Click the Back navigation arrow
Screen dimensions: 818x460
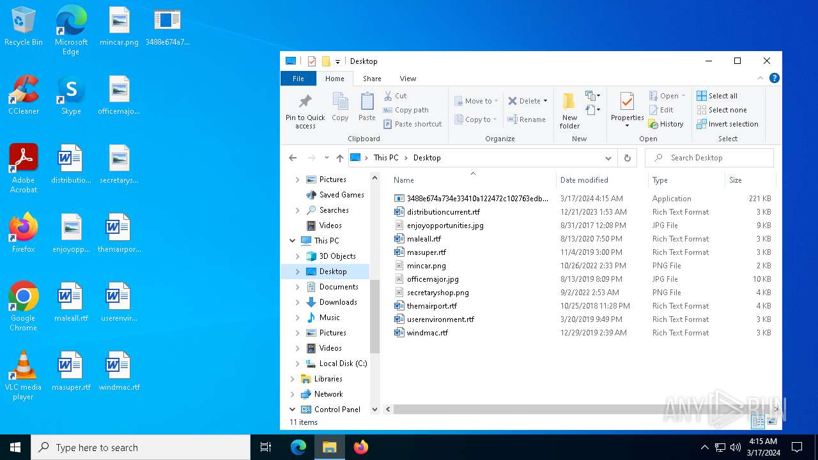pyautogui.click(x=293, y=158)
